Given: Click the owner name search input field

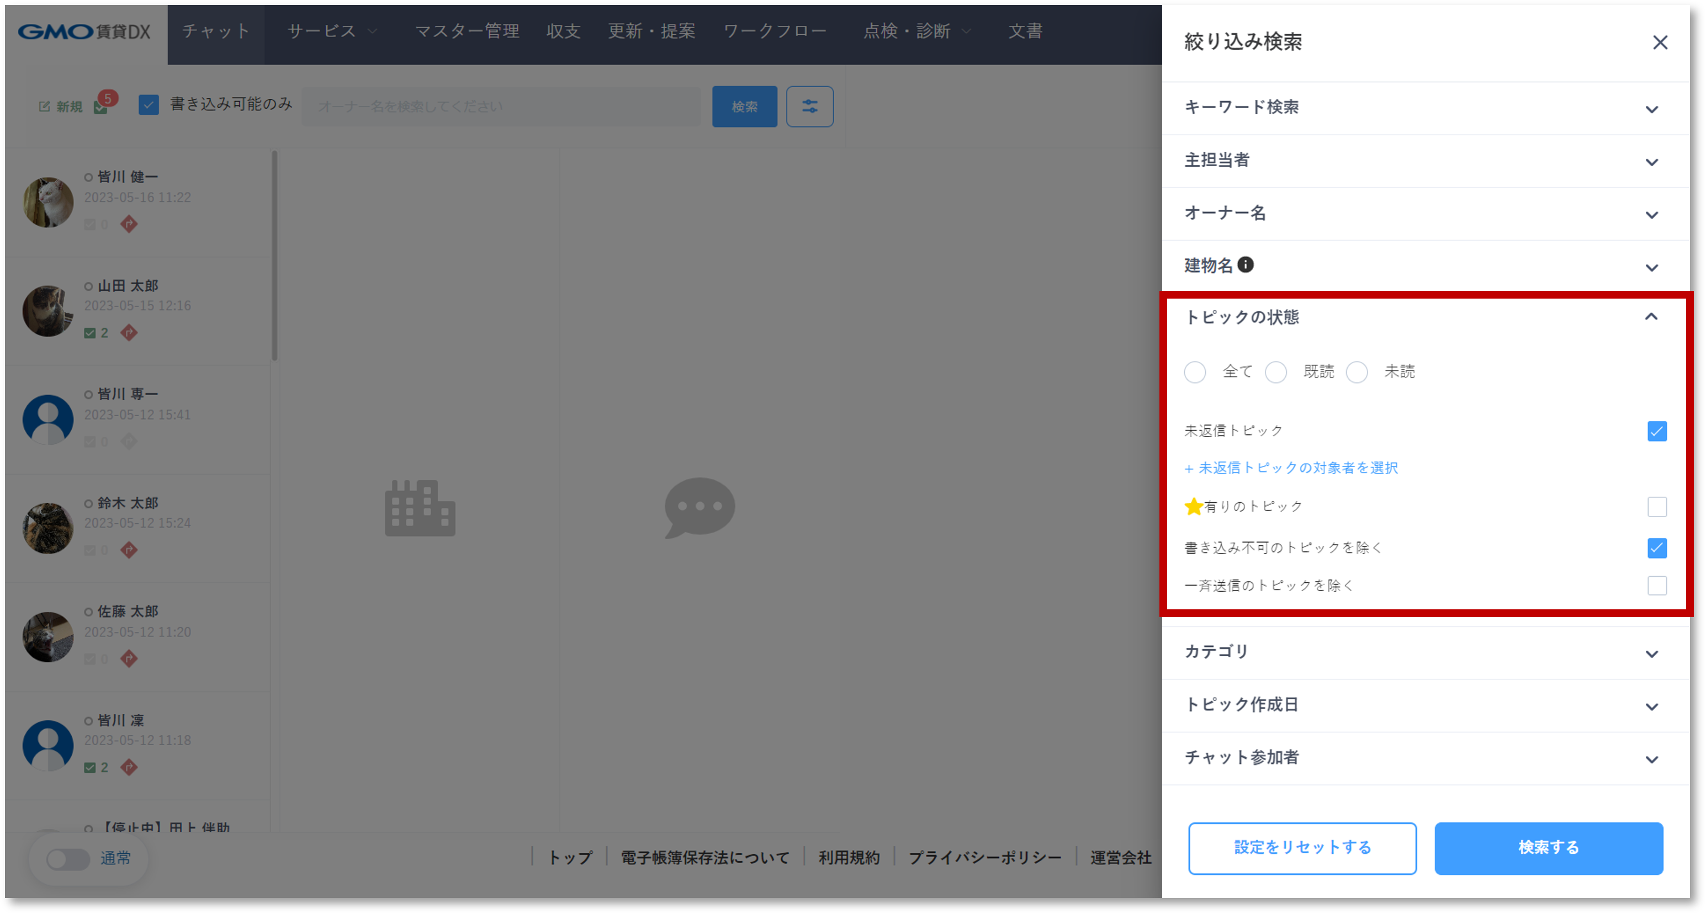Looking at the screenshot, I should 501,106.
